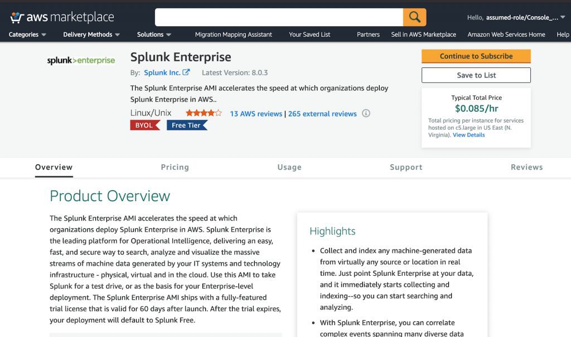Switch to the Pricing tab
Screen dimensions: 571x337
click(175, 167)
